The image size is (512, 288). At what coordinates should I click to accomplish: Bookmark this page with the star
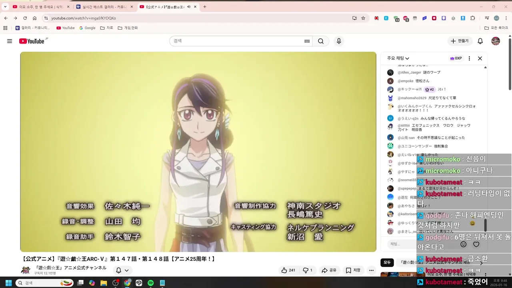pyautogui.click(x=363, y=18)
